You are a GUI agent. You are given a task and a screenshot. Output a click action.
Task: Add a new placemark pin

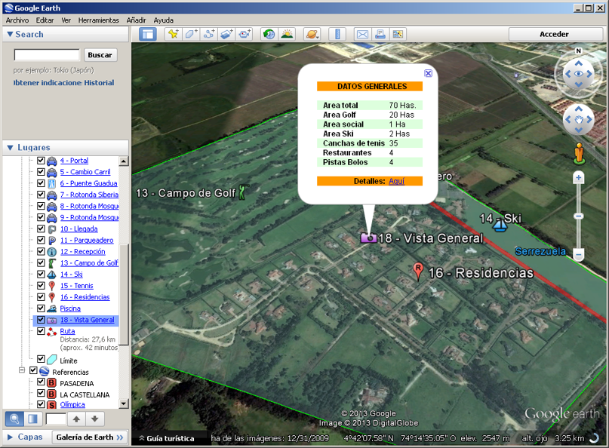173,34
